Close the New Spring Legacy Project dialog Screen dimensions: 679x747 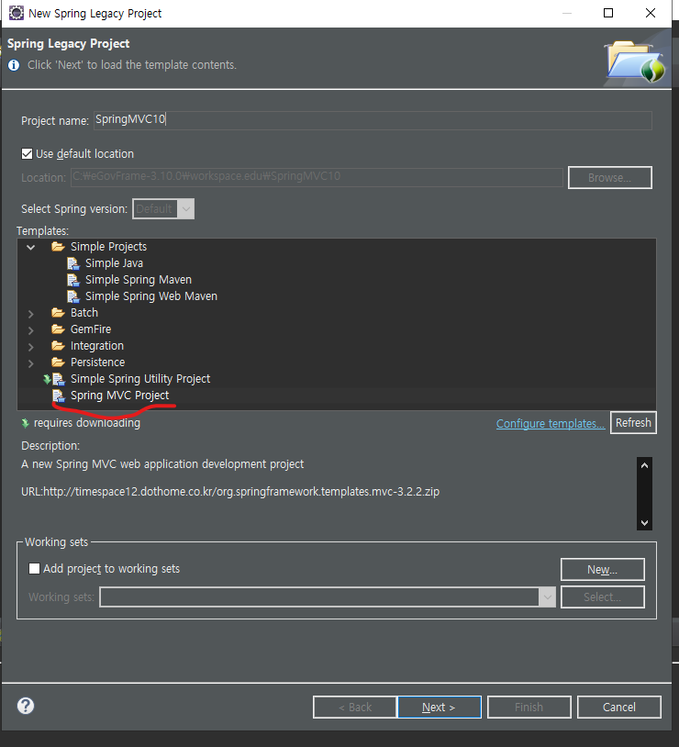651,13
